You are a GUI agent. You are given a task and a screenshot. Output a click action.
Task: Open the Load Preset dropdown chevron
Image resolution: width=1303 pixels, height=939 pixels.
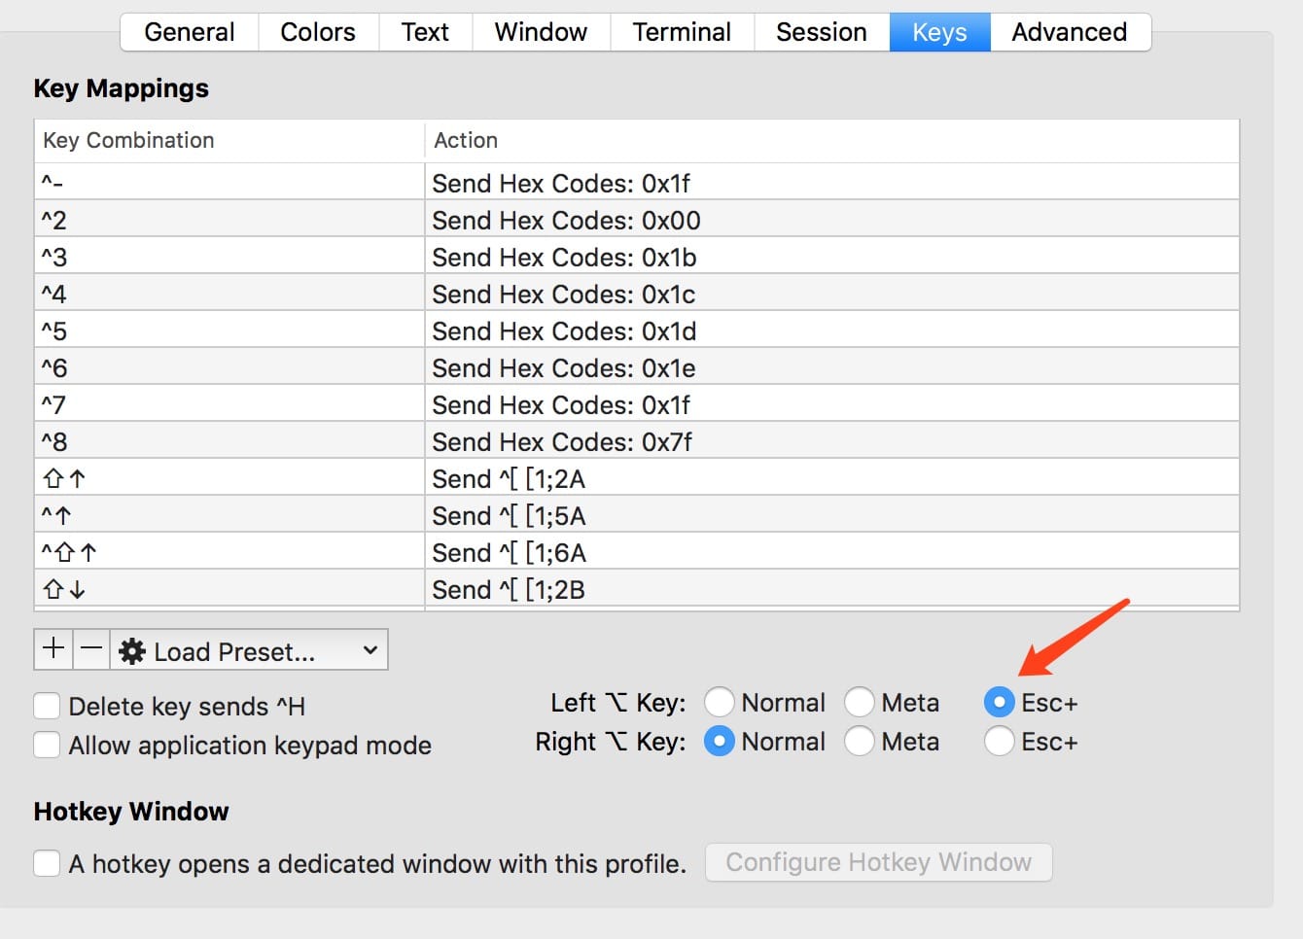[x=370, y=650]
